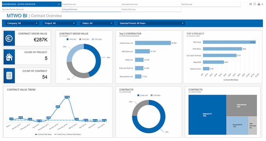
Task: Open the Company: All dropdown
Action: click(x=22, y=23)
